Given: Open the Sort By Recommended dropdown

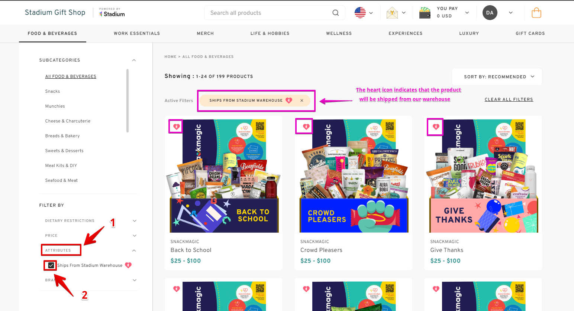Looking at the screenshot, I should (497, 77).
